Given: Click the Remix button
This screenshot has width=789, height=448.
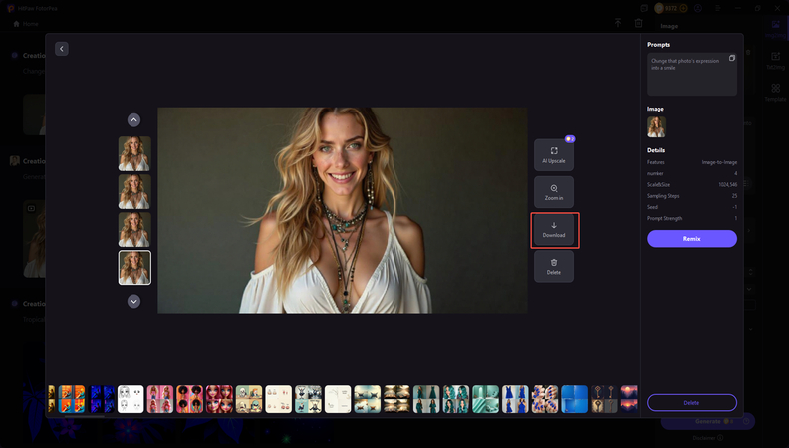Looking at the screenshot, I should point(691,238).
